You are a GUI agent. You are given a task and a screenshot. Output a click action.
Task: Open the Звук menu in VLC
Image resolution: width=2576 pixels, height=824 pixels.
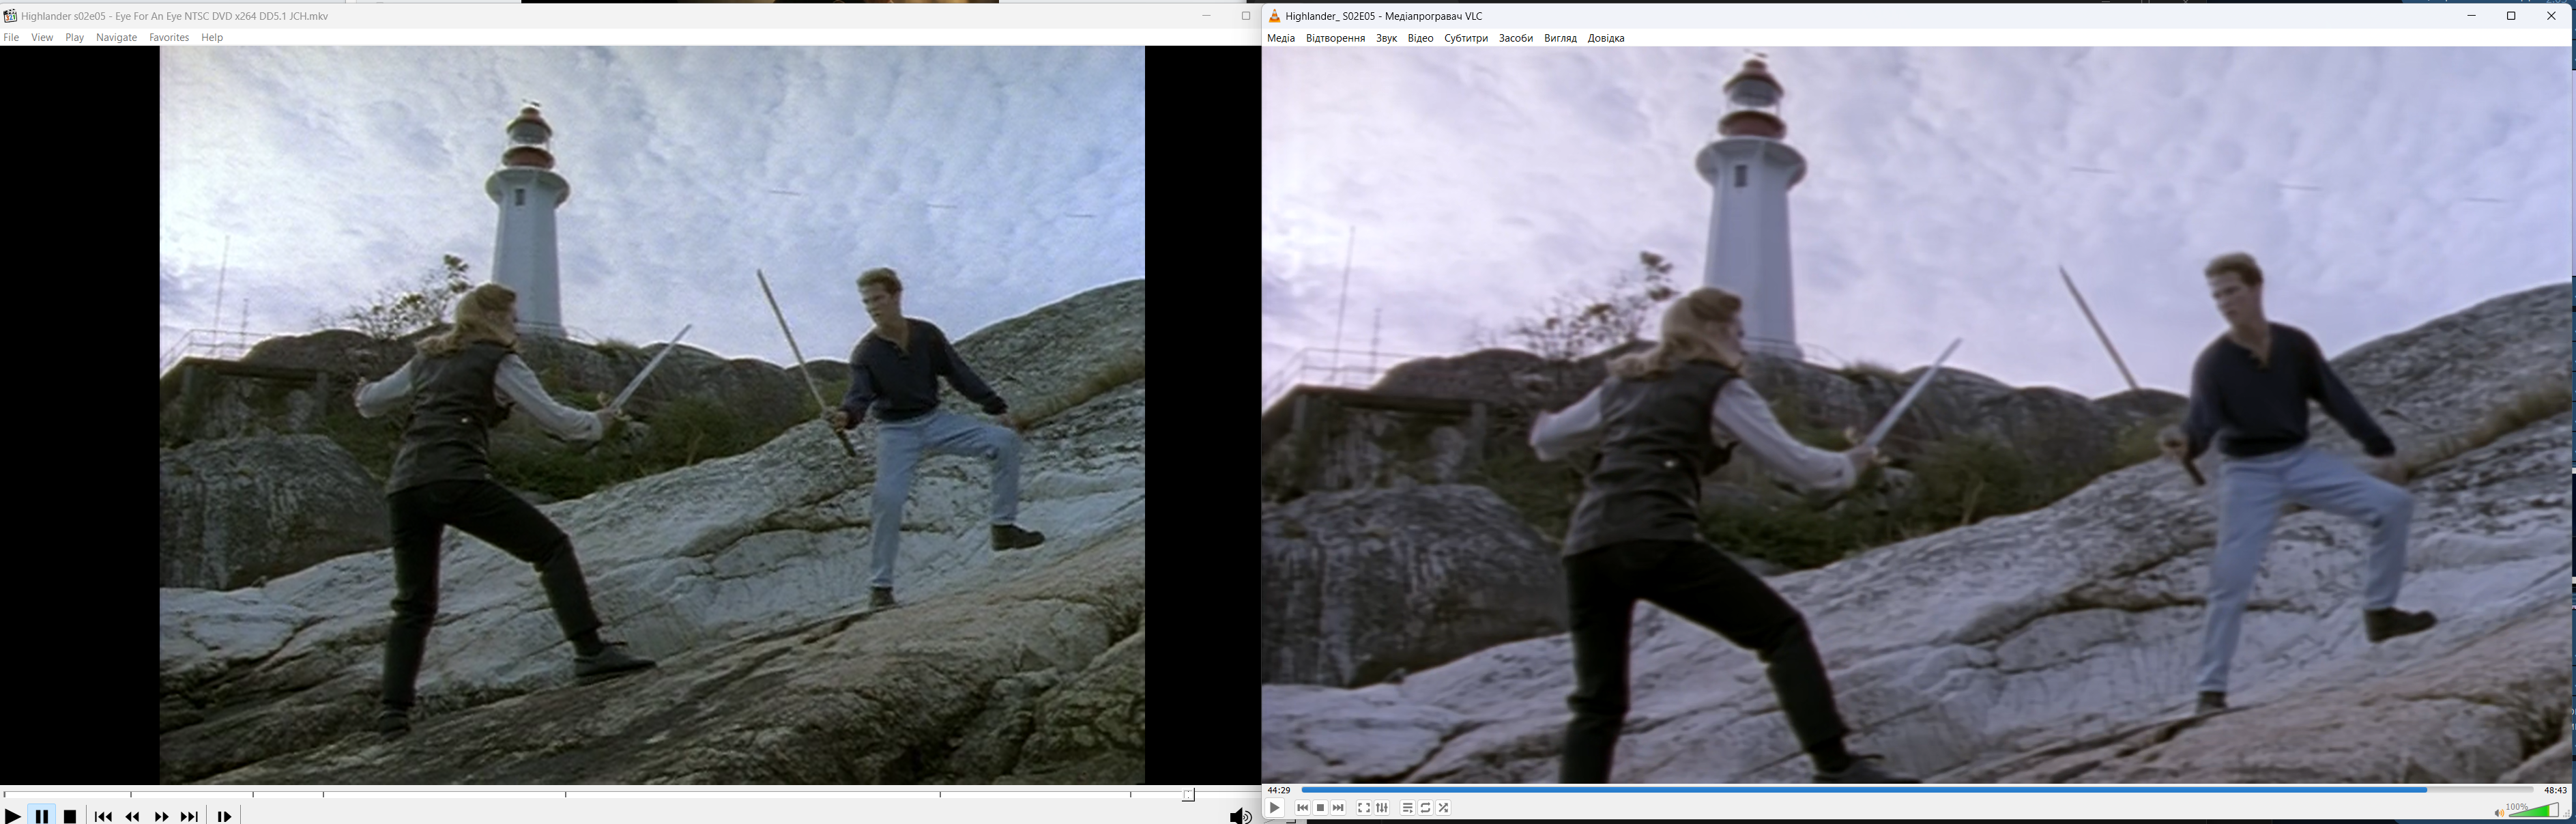point(1386,38)
